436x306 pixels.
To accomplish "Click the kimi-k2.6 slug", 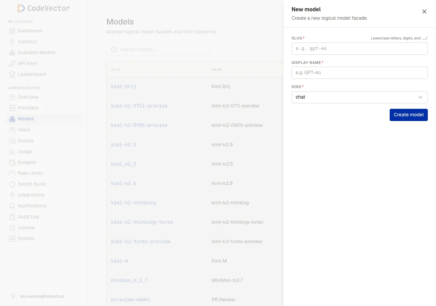I will click(124, 183).
